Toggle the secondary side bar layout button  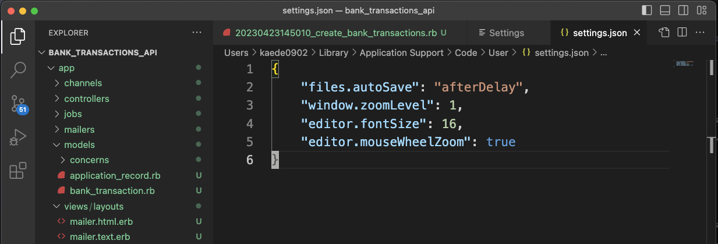pyautogui.click(x=684, y=10)
